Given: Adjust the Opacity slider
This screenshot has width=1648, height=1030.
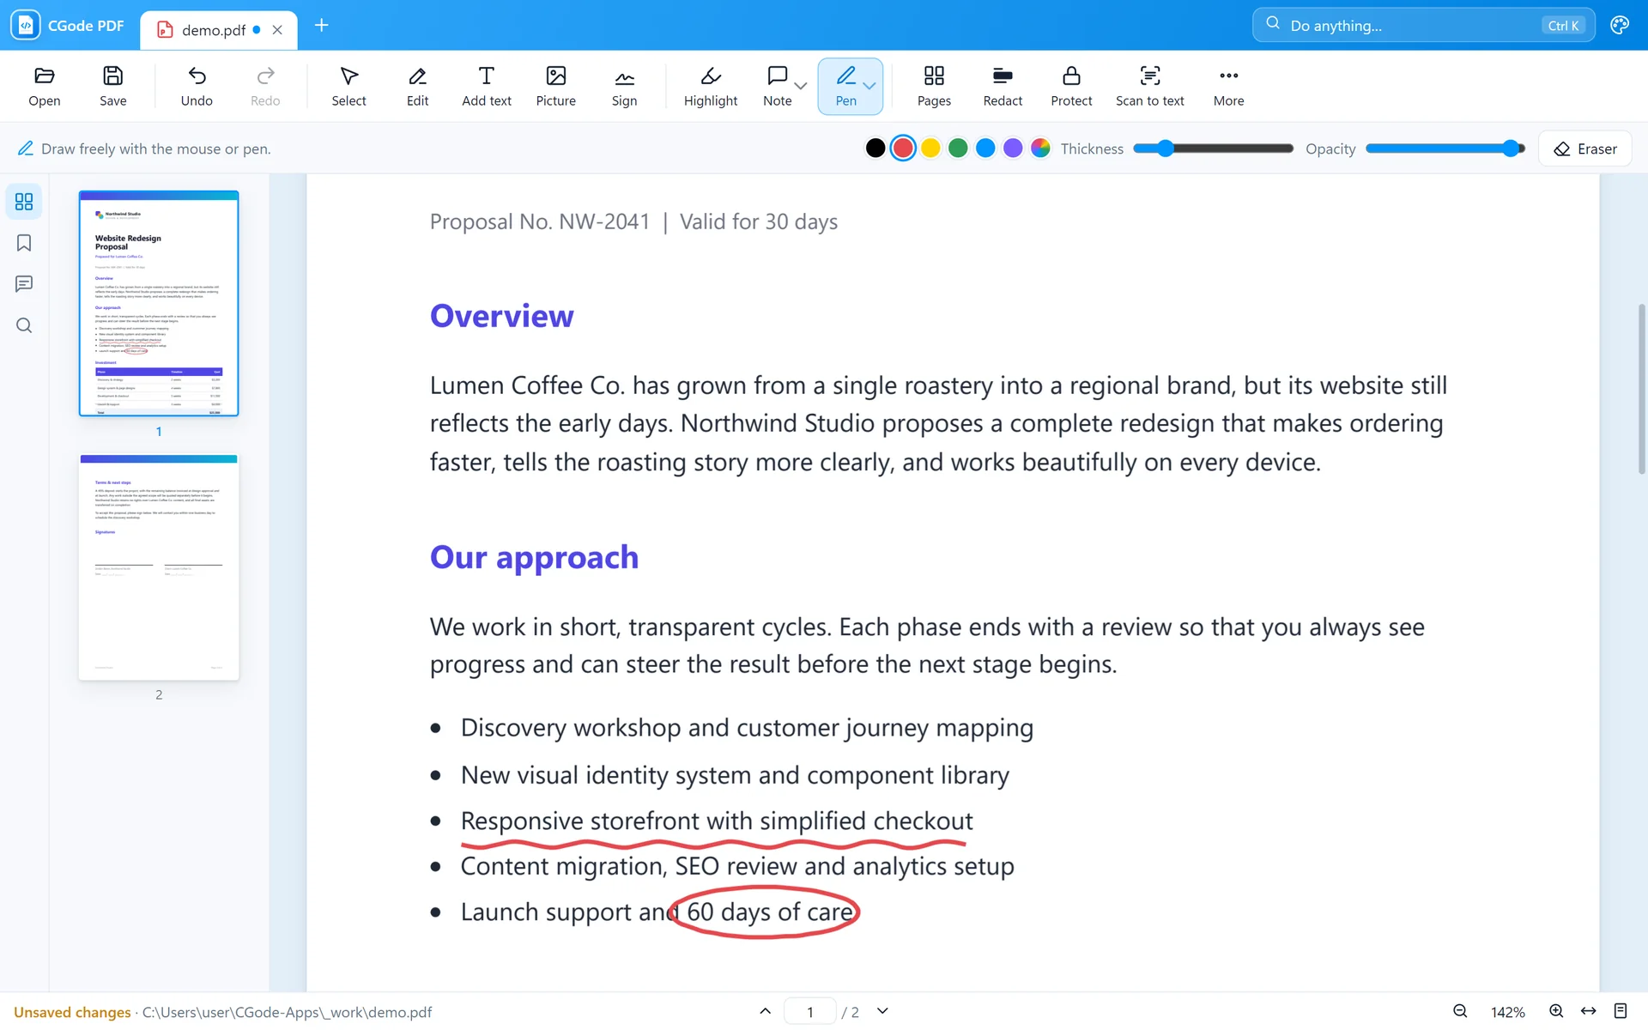Looking at the screenshot, I should click(x=1445, y=148).
